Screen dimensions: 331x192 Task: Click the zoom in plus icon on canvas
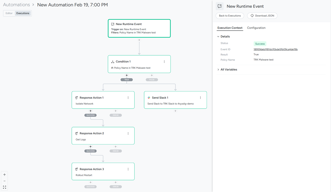[x=5, y=175]
